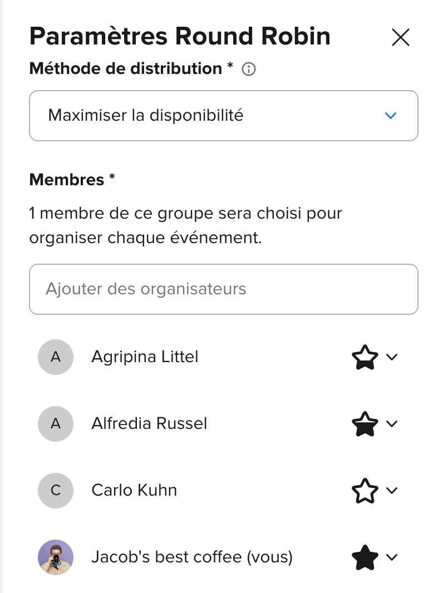Viewport: 443px width, 593px height.
Task: Close the Paramètres Round Robin panel
Action: [x=401, y=37]
